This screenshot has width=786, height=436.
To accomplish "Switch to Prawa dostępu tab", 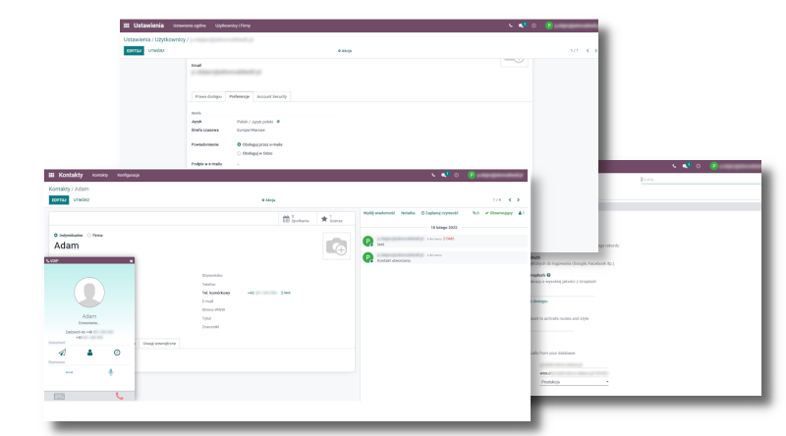I will (x=208, y=96).
